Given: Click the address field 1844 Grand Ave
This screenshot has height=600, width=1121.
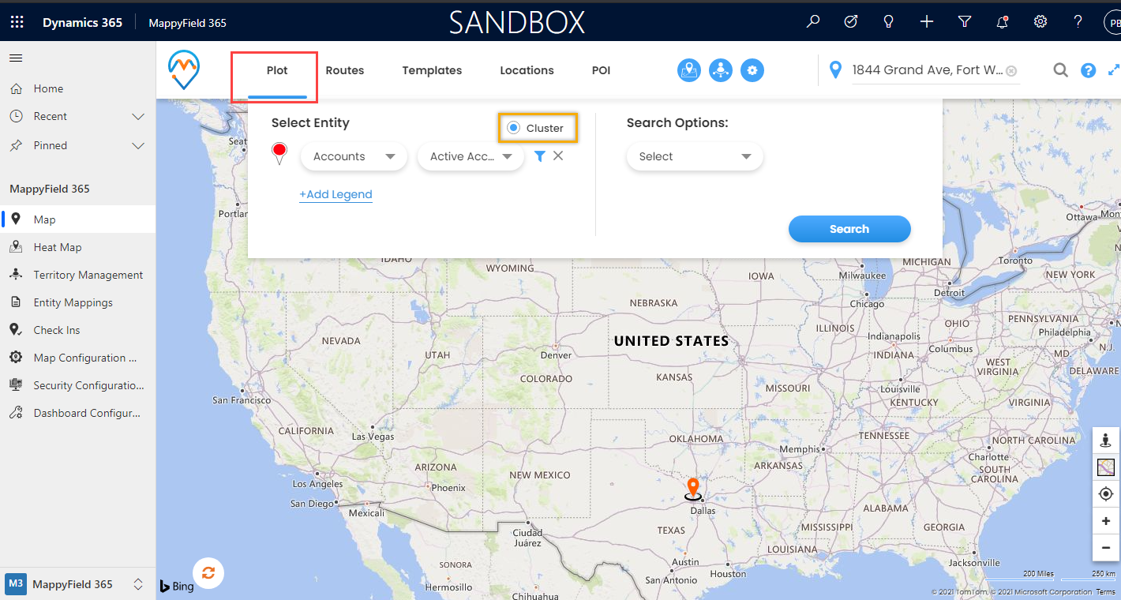Looking at the screenshot, I should click(x=928, y=70).
